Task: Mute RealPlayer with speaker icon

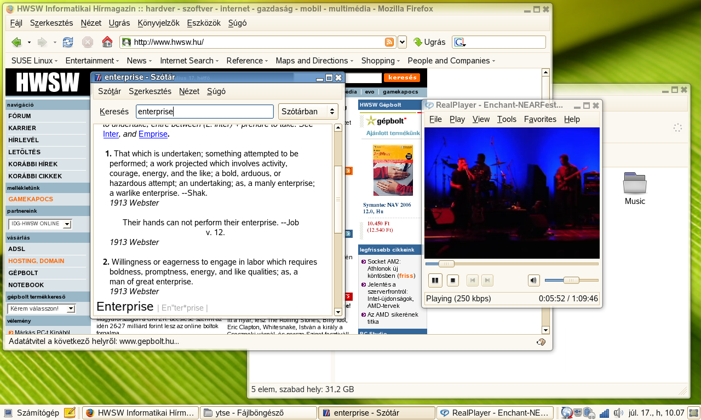Action: pyautogui.click(x=534, y=281)
